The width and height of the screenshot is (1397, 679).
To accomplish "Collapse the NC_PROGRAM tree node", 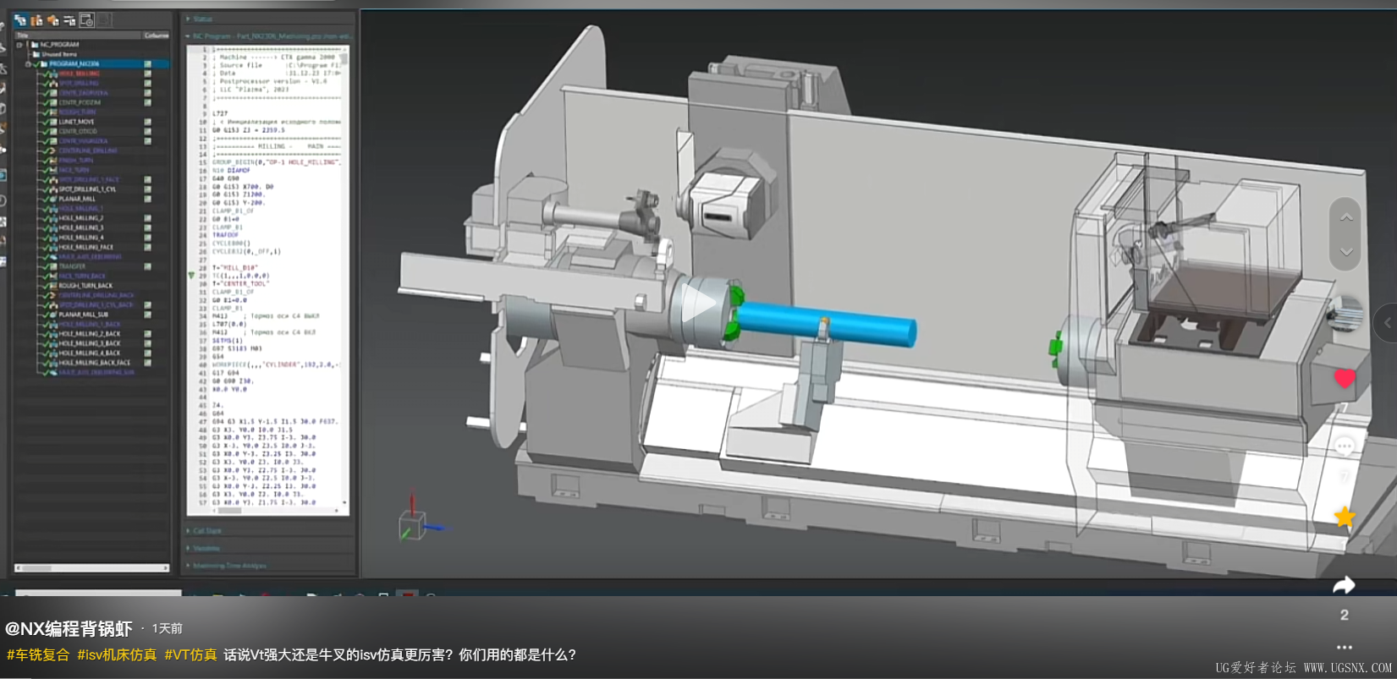I will click(19, 45).
